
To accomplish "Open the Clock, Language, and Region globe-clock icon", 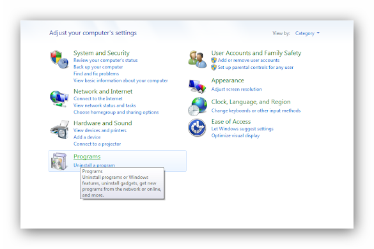I will tap(198, 106).
